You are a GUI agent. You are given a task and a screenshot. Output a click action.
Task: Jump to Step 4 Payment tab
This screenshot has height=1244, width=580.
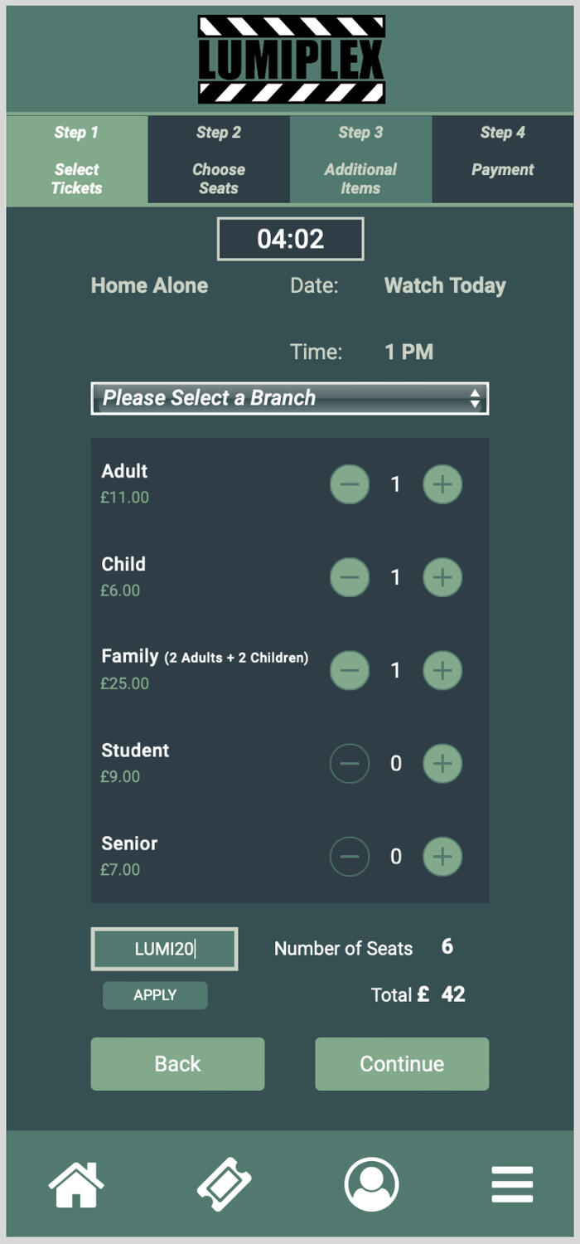tap(502, 159)
